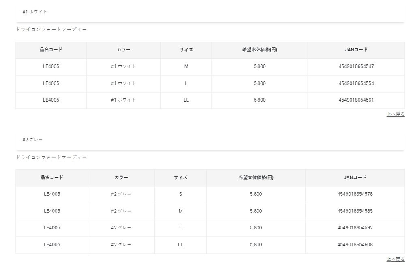This screenshot has height=271, width=415.
Task: Click the サイズ header in the グレー table
Action: pos(180,178)
